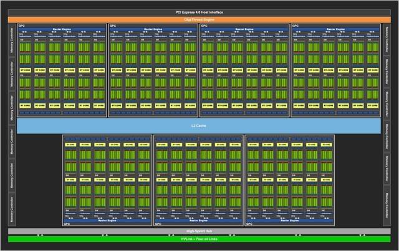Select Raster Engine in the top-right GPC

tap(335, 28)
